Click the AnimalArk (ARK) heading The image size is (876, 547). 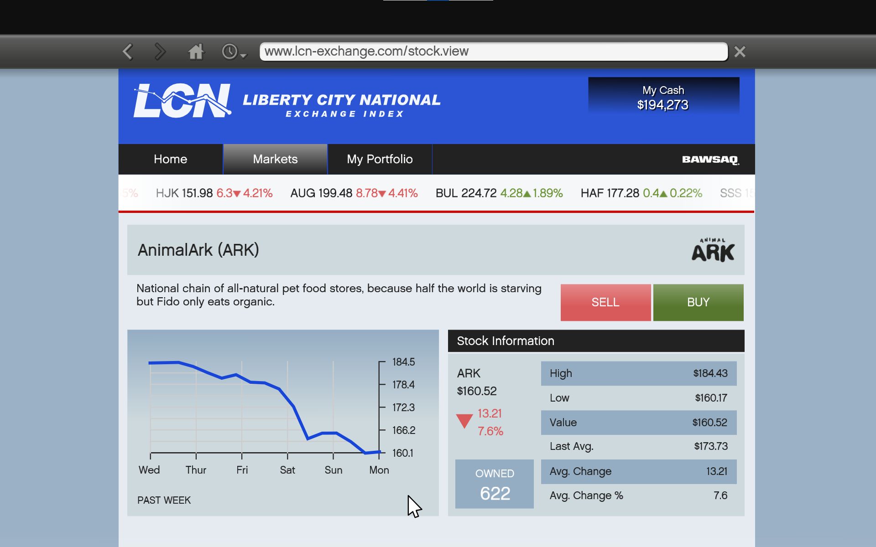pos(198,250)
